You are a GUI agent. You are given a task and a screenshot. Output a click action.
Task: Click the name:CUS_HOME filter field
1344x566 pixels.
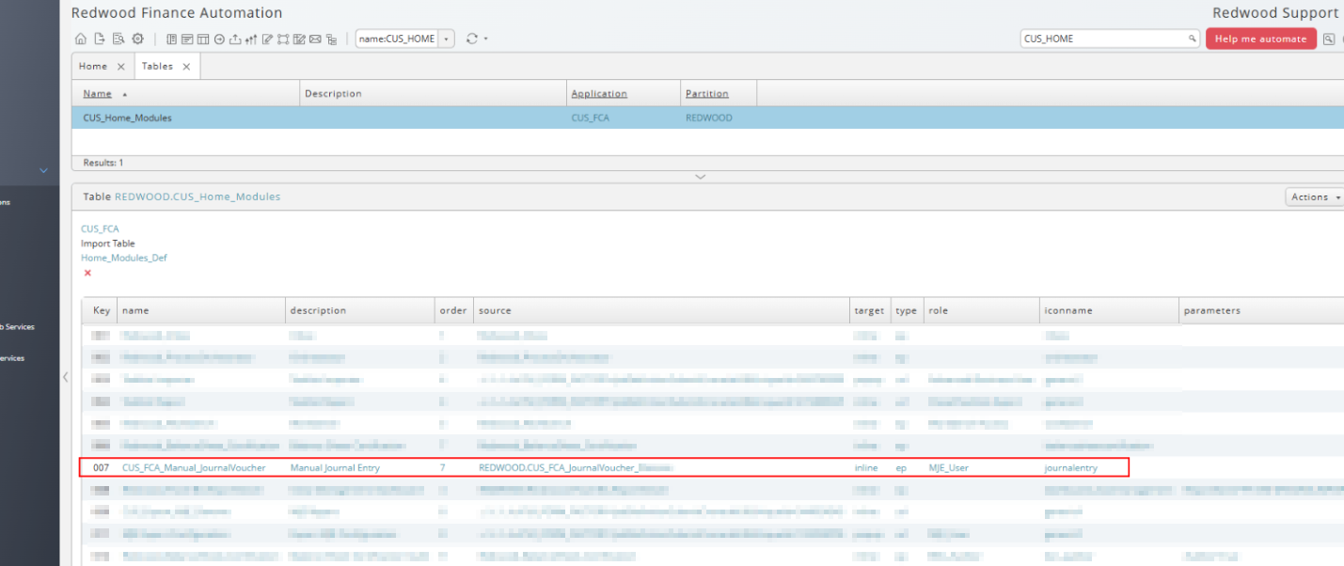397,39
